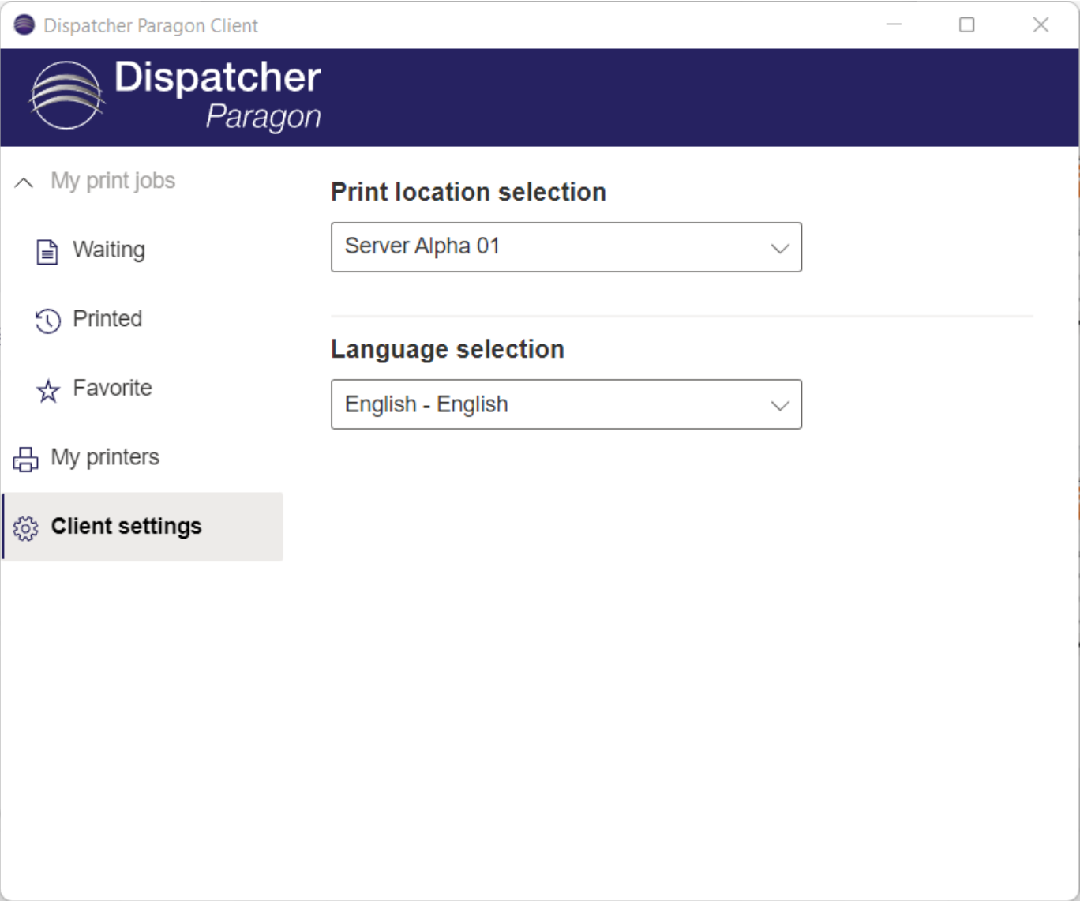The image size is (1080, 901).
Task: Click the Waiting document icon
Action: click(x=47, y=252)
